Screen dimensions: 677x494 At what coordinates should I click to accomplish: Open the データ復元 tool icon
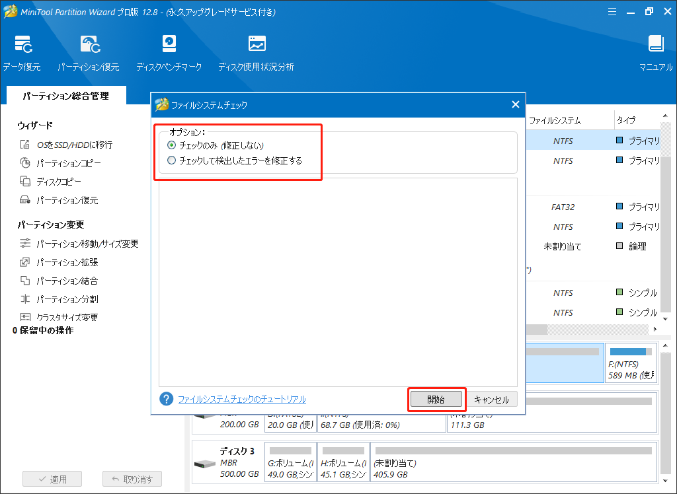point(21,45)
